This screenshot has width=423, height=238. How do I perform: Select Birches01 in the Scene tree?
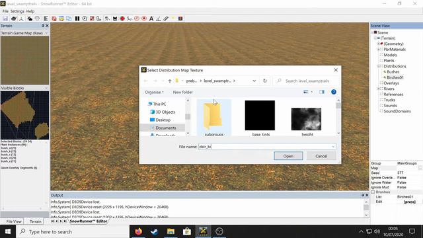click(x=395, y=77)
